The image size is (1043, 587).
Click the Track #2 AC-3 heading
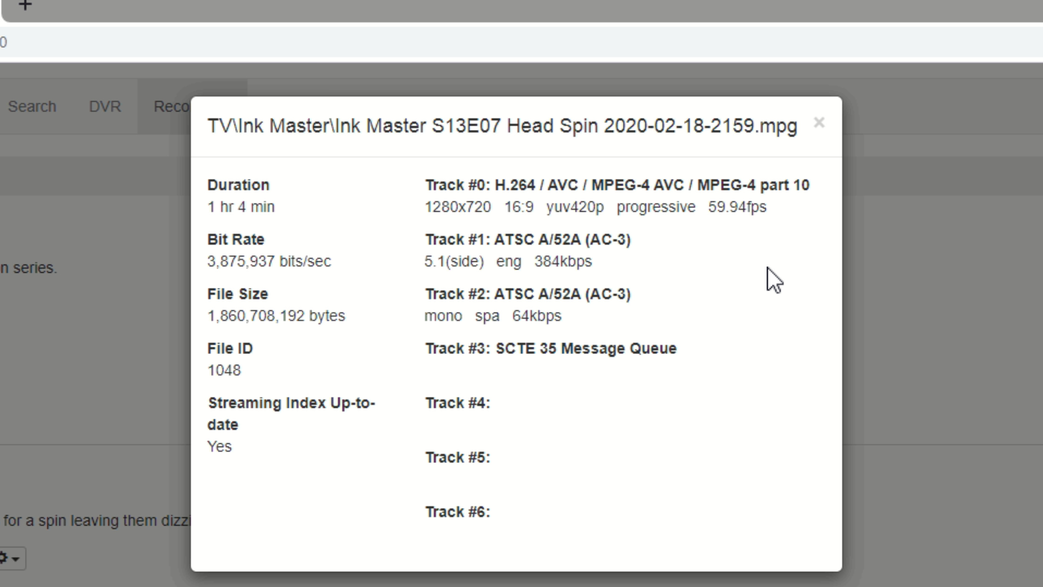coord(528,294)
